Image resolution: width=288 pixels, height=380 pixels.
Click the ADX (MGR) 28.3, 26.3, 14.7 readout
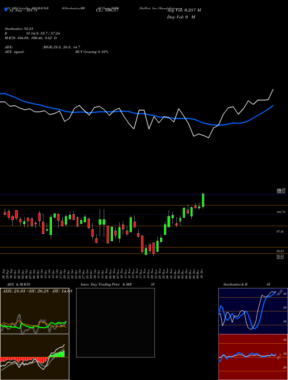43,47
